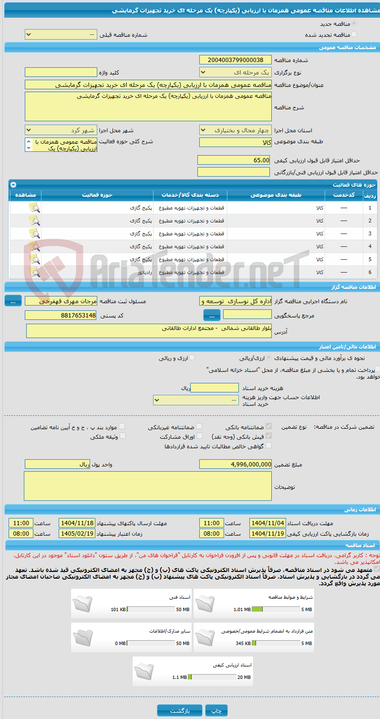Open view icon for activity row 1

(x=34, y=208)
